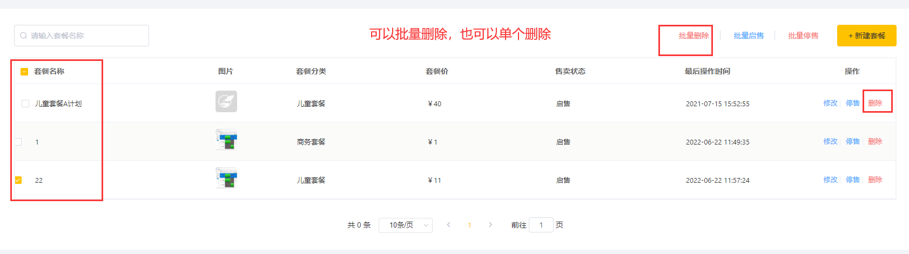This screenshot has height=254, width=909.
Task: Uncheck the checkbox for package 22
Action: [x=18, y=180]
